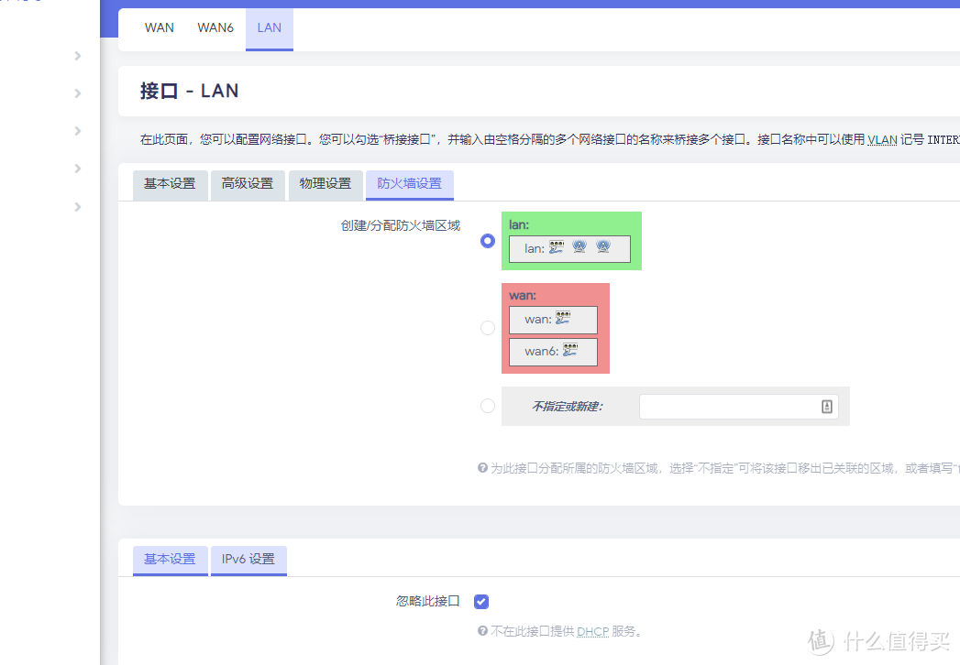Click the ethernet port icon inside the lan interface box

coord(556,246)
